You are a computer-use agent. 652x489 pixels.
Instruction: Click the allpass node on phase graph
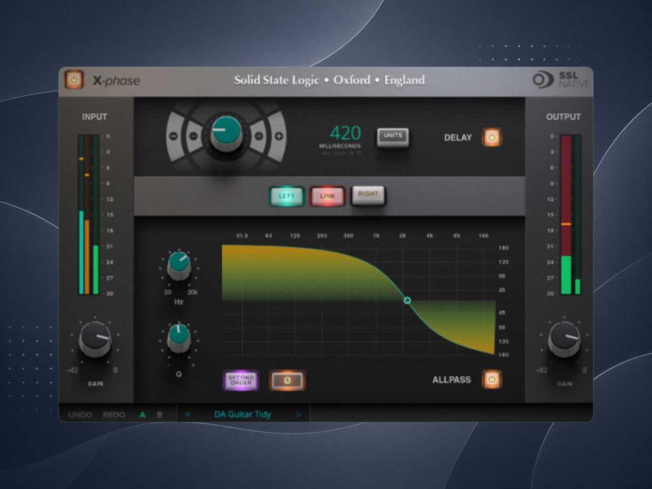407,301
